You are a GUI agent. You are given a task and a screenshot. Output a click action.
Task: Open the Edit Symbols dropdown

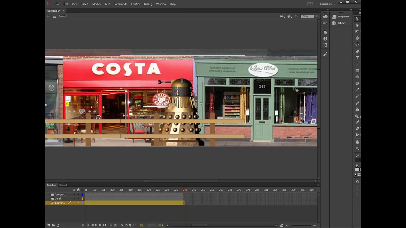pos(289,16)
